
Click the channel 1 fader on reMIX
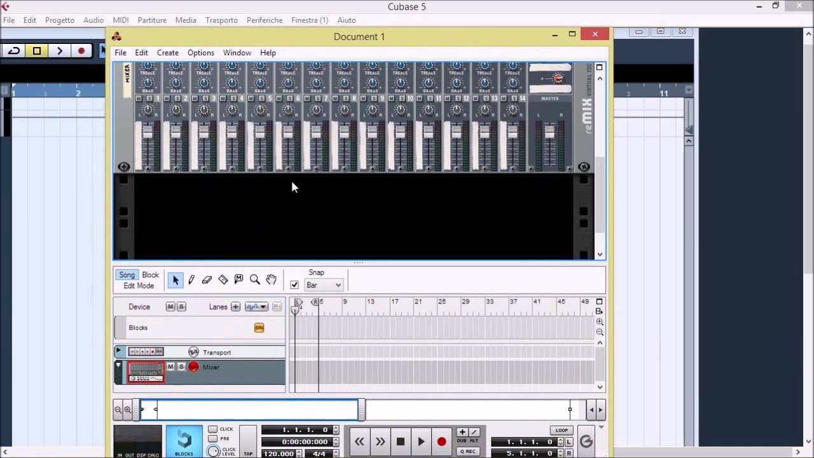click(x=148, y=133)
